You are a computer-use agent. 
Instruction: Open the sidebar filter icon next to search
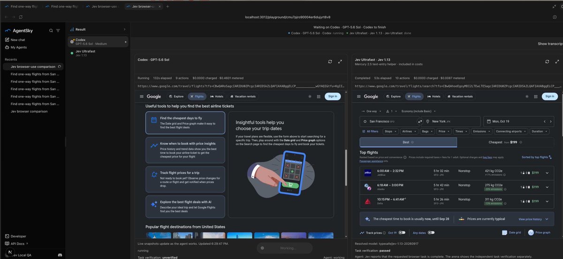[58, 30]
